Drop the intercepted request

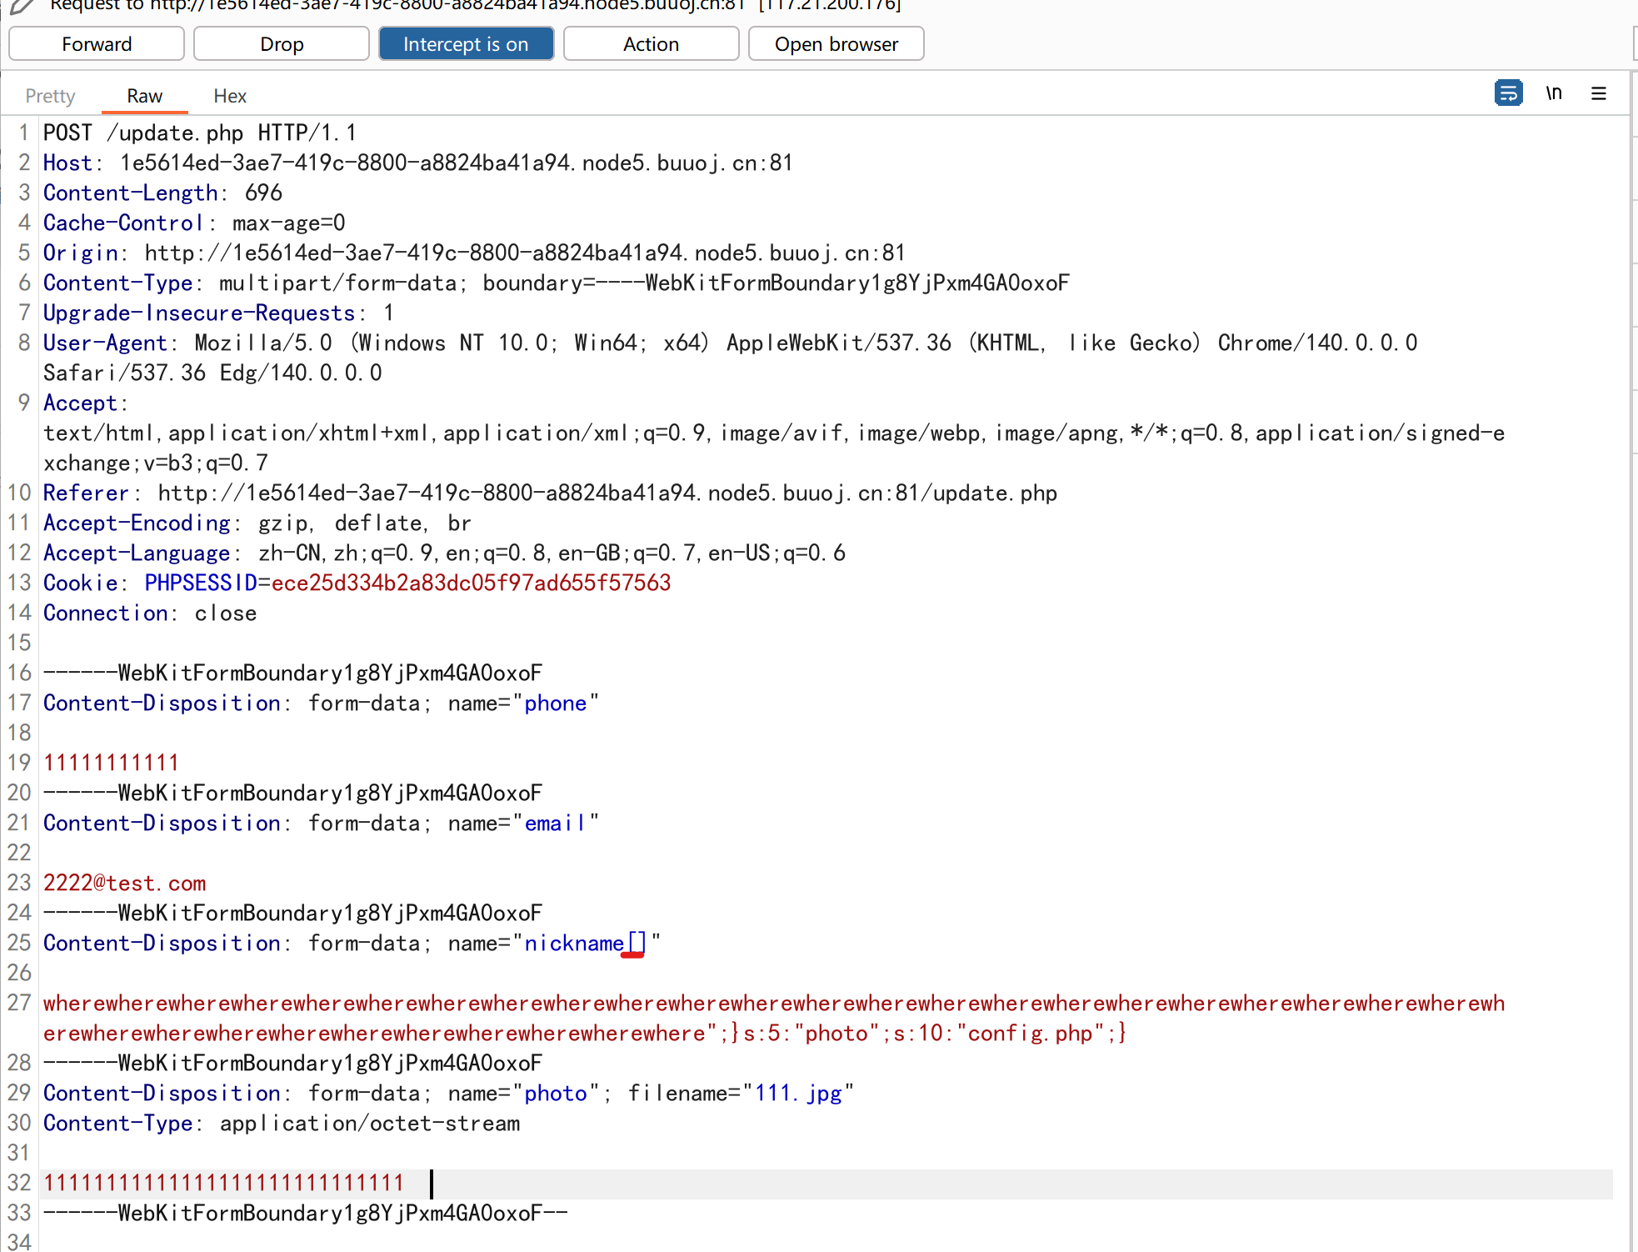click(282, 44)
